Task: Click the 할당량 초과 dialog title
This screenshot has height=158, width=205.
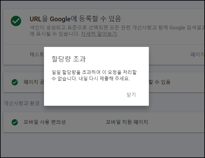Action: 69,59
